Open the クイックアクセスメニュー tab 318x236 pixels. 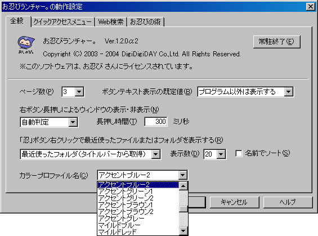(x=62, y=22)
